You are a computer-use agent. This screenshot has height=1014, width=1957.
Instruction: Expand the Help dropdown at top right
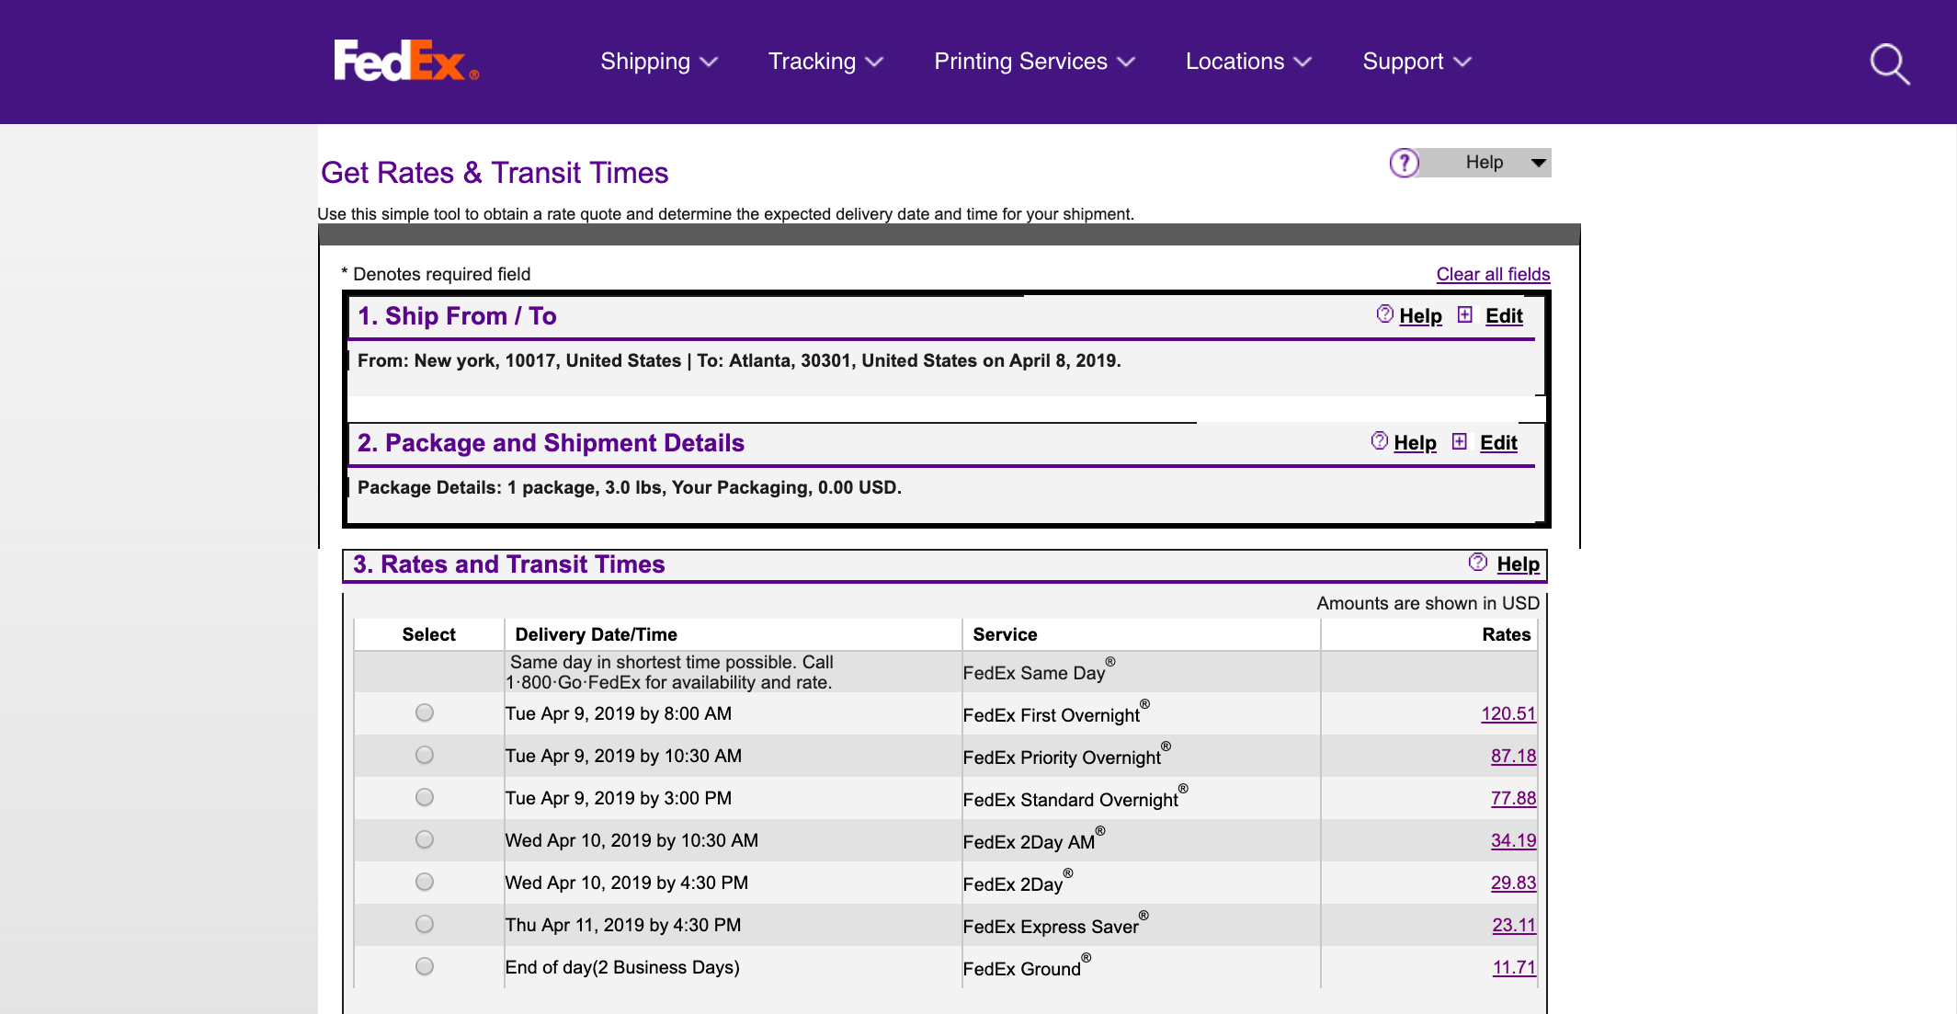pyautogui.click(x=1485, y=163)
